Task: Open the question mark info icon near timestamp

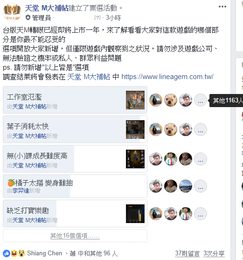Action: tap(97, 17)
